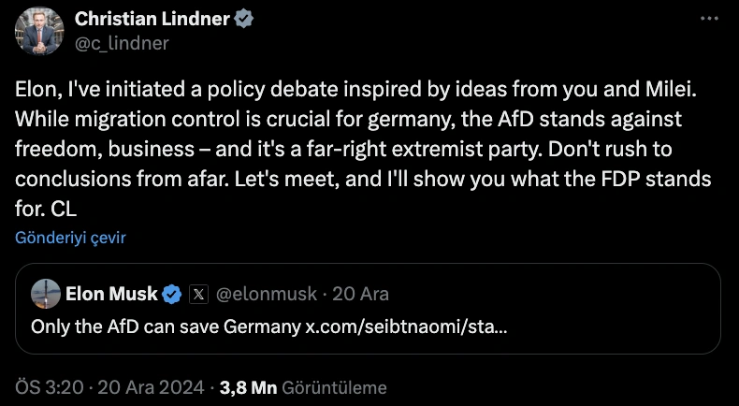Click the X affiliation badge beside Elon Musk

pos(198,294)
